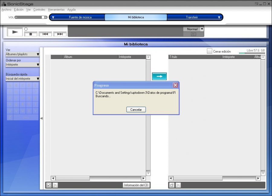Click the Libre 57.6 GB free space text
Screen dimensions: 272x196
pos(256,50)
